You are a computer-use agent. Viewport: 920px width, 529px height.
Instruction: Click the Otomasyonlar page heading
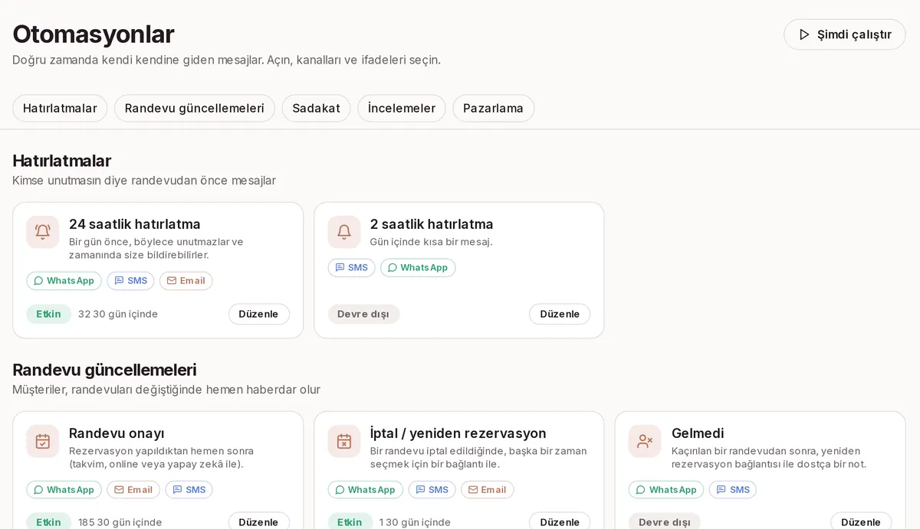click(x=94, y=34)
